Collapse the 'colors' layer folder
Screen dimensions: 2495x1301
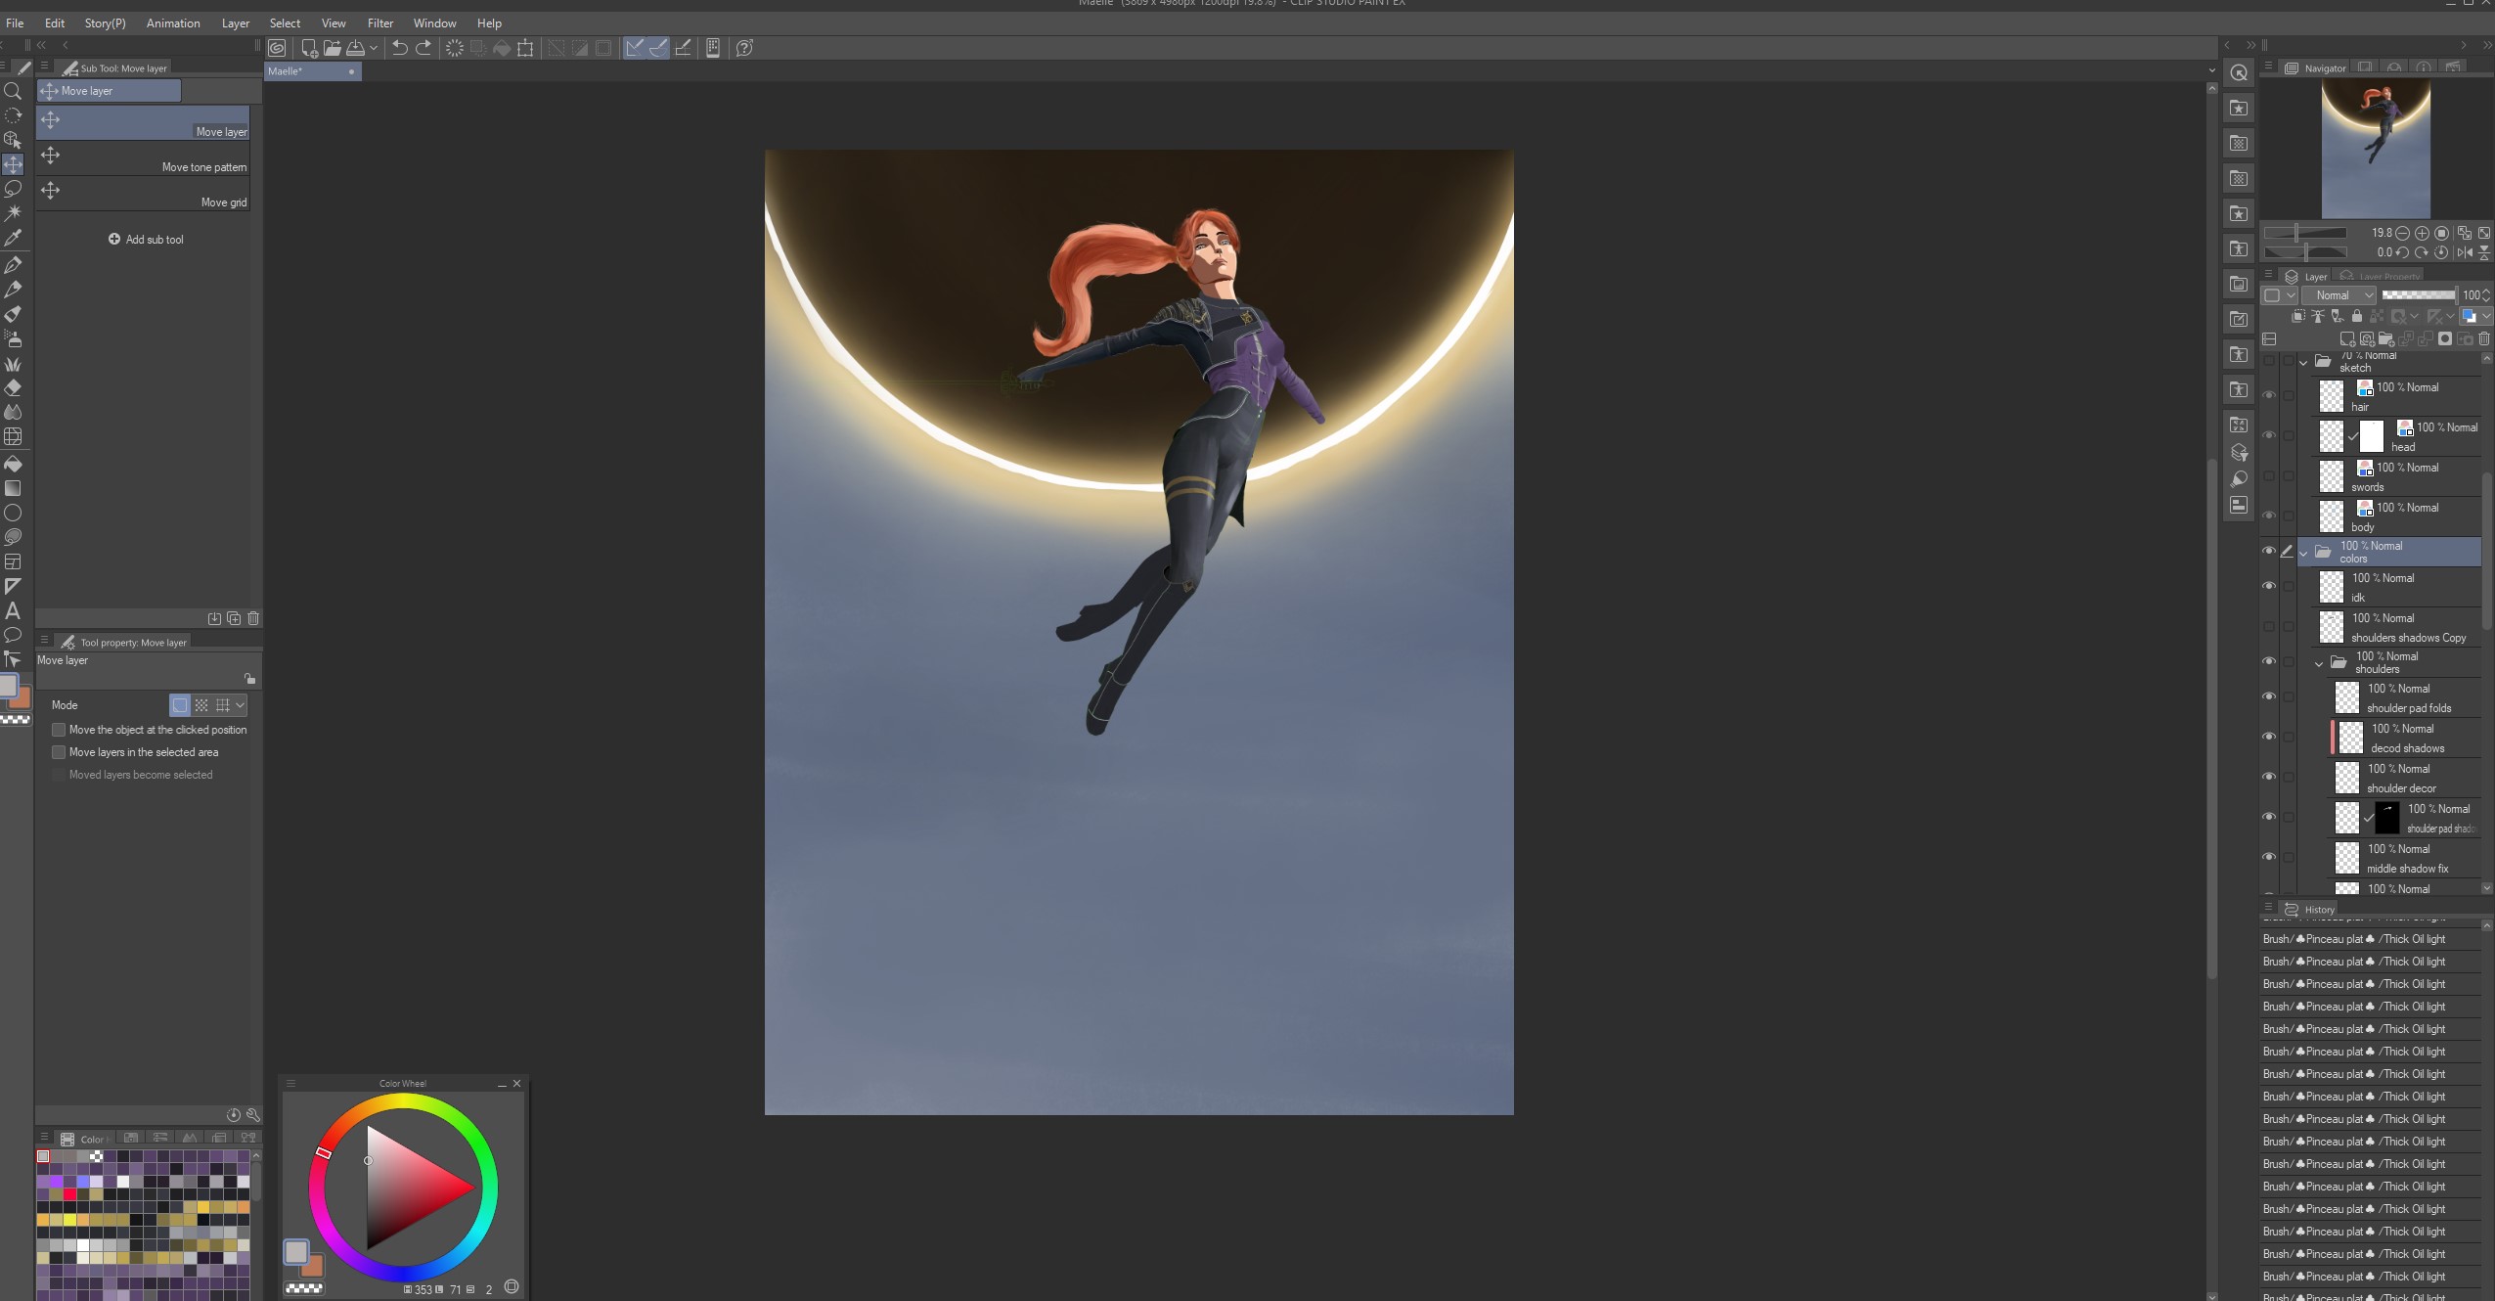pos(2303,553)
